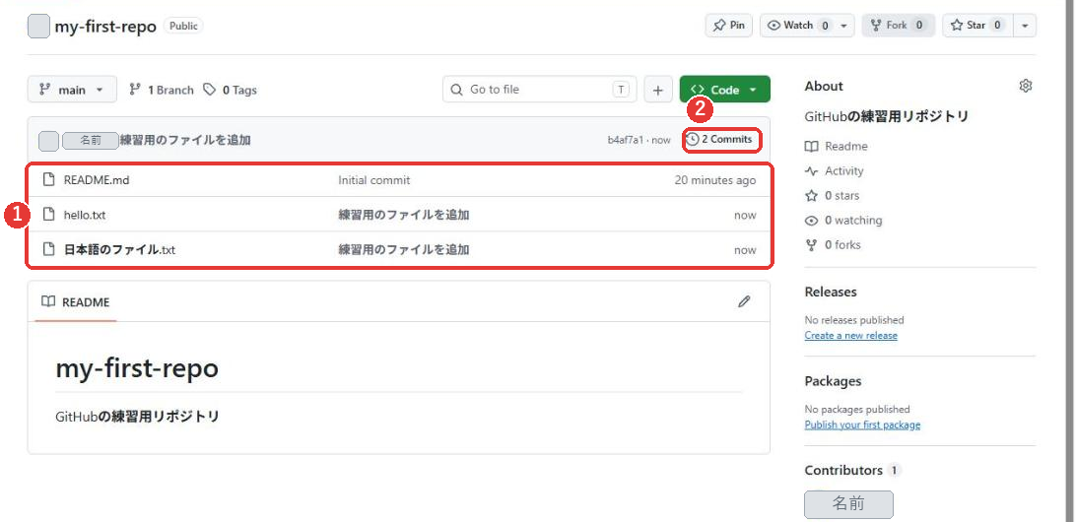The height and width of the screenshot is (522, 1076).
Task: Open the Contributors heading link
Action: [843, 470]
